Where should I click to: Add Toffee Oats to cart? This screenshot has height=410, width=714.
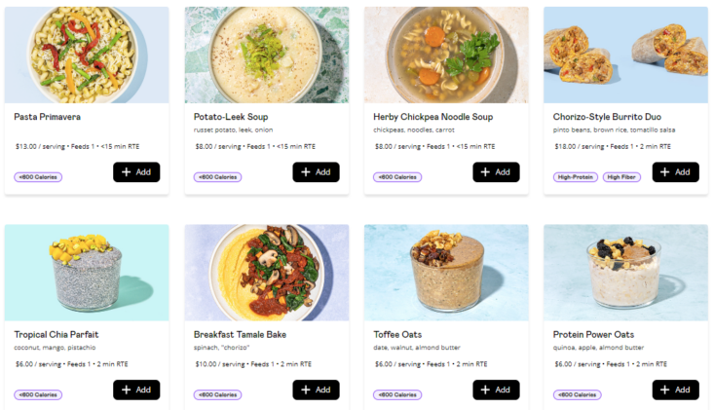coord(496,390)
